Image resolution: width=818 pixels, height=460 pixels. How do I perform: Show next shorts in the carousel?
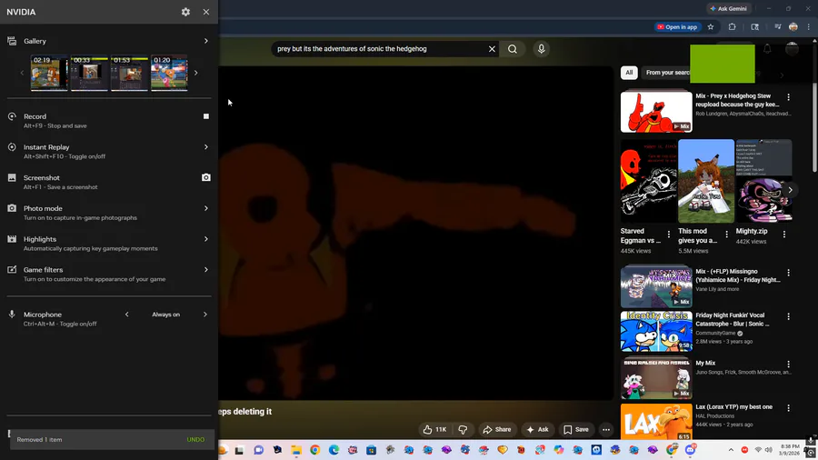(790, 190)
